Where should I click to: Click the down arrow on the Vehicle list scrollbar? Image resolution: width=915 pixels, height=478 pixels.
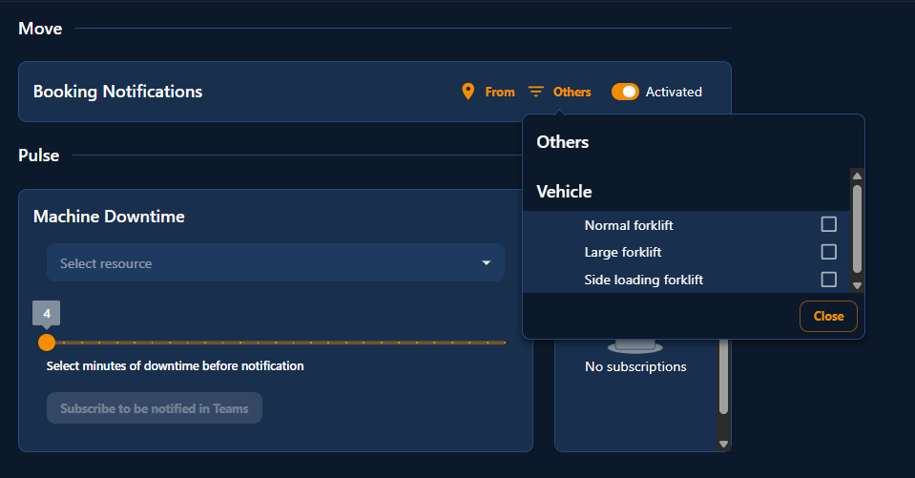click(x=857, y=285)
